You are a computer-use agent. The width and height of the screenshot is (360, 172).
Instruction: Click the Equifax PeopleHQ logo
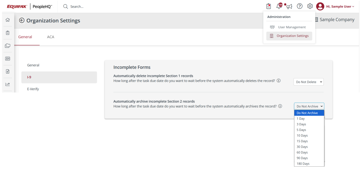(x=29, y=6)
